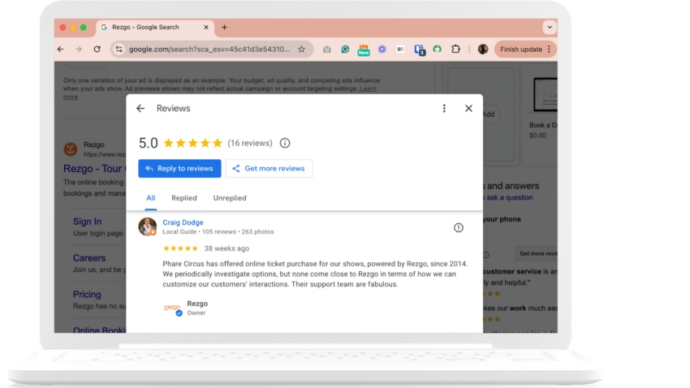This screenshot has height=388, width=690.
Task: Expand the tab search dropdown arrow
Action: coord(550,28)
